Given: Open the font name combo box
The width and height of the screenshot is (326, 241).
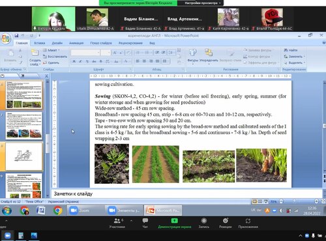Looking at the screenshot, I should pos(85,53).
